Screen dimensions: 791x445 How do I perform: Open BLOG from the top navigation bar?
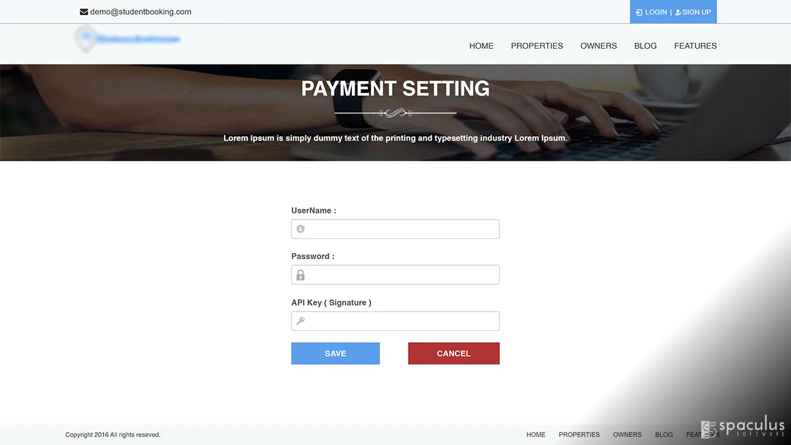645,46
